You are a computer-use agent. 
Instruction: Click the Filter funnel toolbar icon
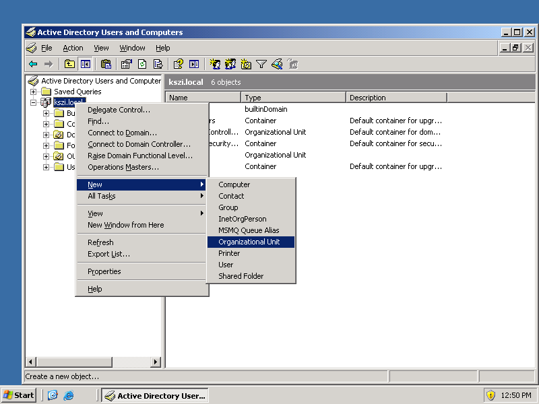(x=261, y=64)
